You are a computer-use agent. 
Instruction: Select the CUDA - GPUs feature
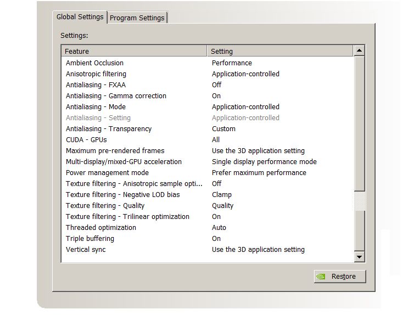[x=86, y=140]
